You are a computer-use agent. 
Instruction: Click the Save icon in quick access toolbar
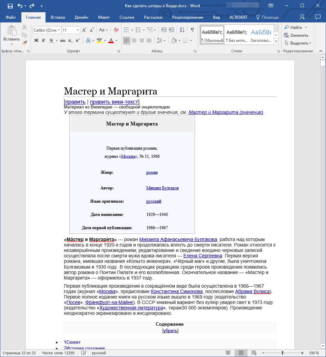point(10,6)
